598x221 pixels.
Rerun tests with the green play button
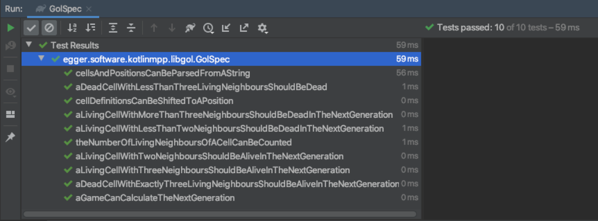tap(10, 28)
